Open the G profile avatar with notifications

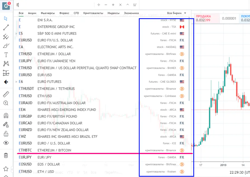click(6, 6)
